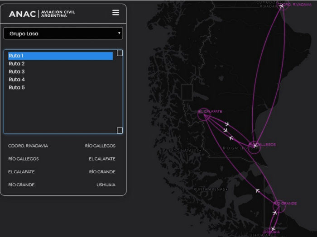Click the ANAC Aviación Civil Argentina logo
Image resolution: width=317 pixels, height=237 pixels.
42,14
